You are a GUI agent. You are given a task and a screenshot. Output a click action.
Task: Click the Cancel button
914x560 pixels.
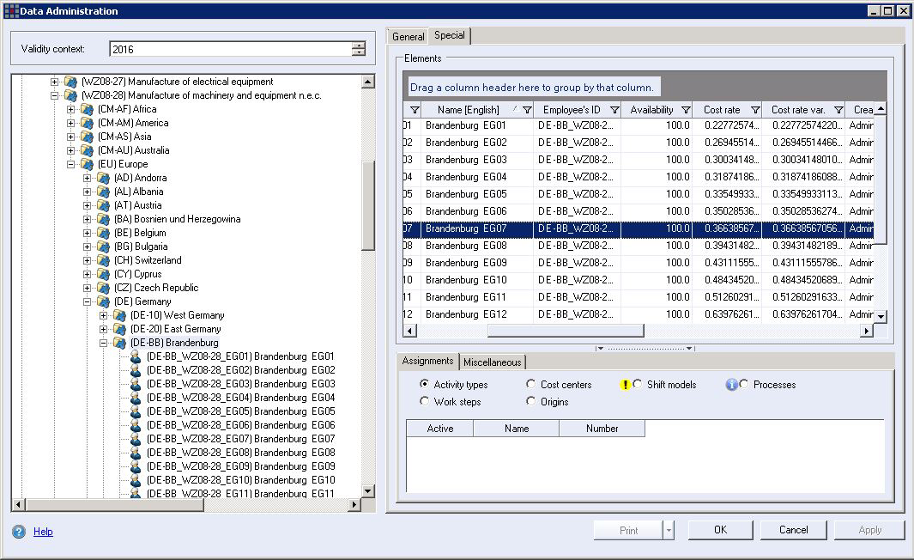pos(793,530)
